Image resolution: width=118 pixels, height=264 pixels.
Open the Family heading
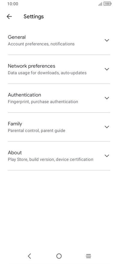tap(15, 124)
